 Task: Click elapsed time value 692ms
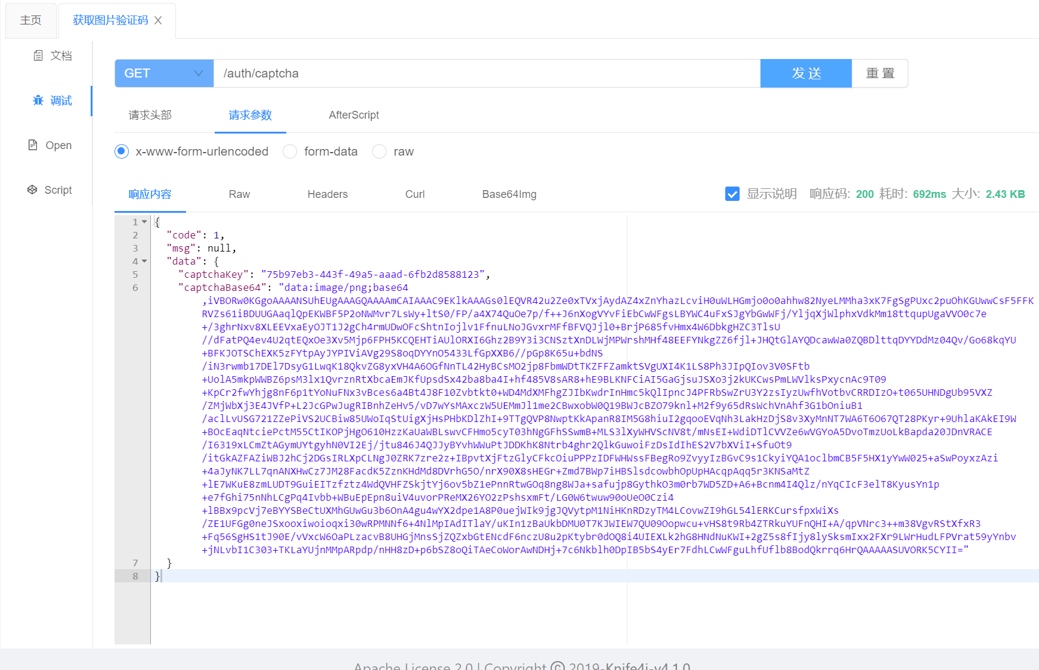pyautogui.click(x=929, y=194)
